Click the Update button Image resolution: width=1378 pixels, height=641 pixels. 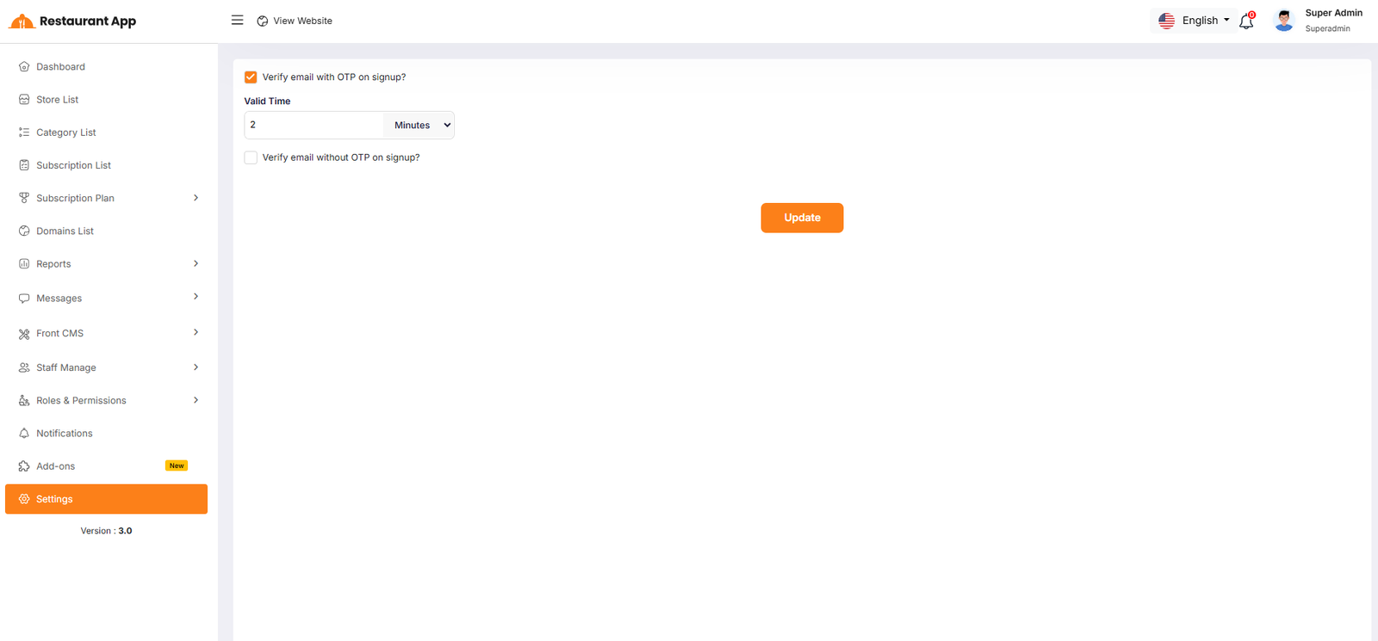tap(801, 218)
